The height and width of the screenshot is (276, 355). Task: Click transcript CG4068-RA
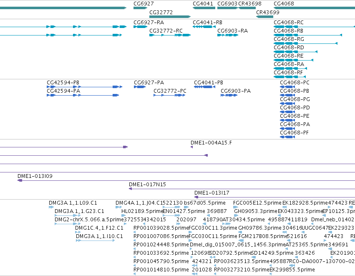(x=289, y=64)
